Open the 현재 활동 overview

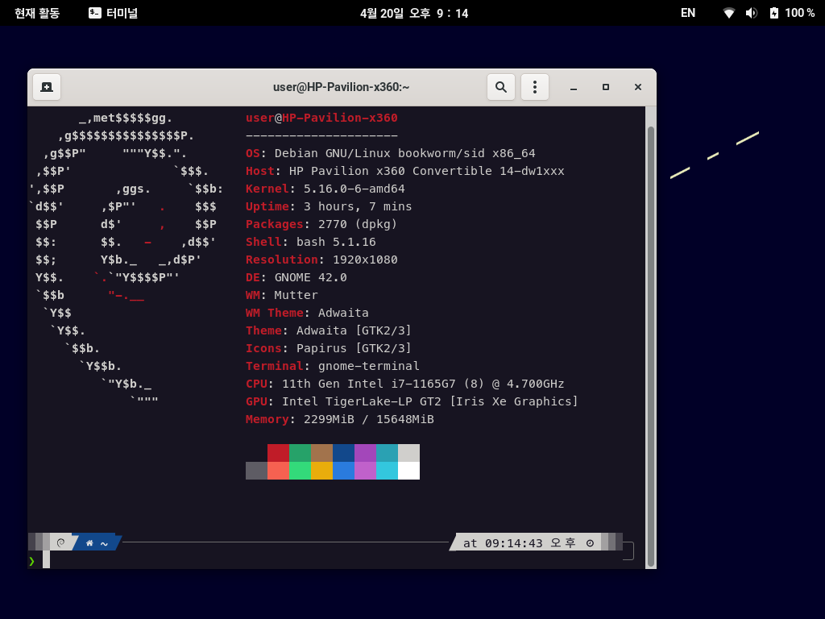pyautogui.click(x=37, y=13)
